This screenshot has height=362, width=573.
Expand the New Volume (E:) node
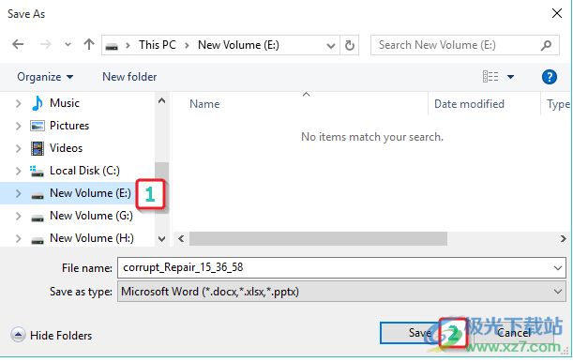(18, 193)
